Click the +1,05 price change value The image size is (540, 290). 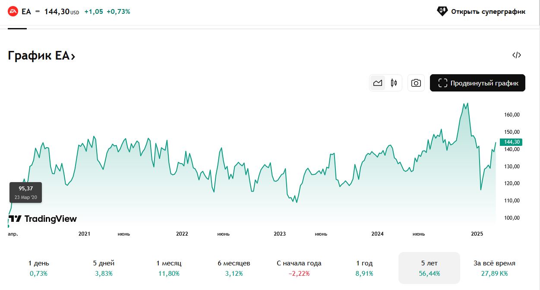coord(94,12)
